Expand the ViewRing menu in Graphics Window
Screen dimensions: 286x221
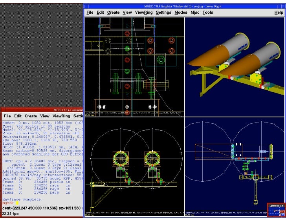144,13
